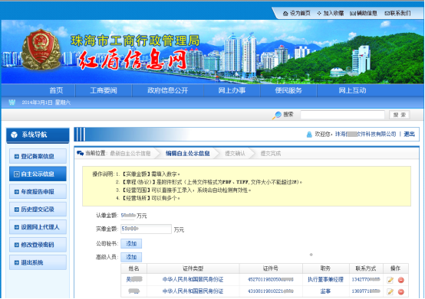Open the 辅助信息 link
425x299 pixels.
coord(364,13)
